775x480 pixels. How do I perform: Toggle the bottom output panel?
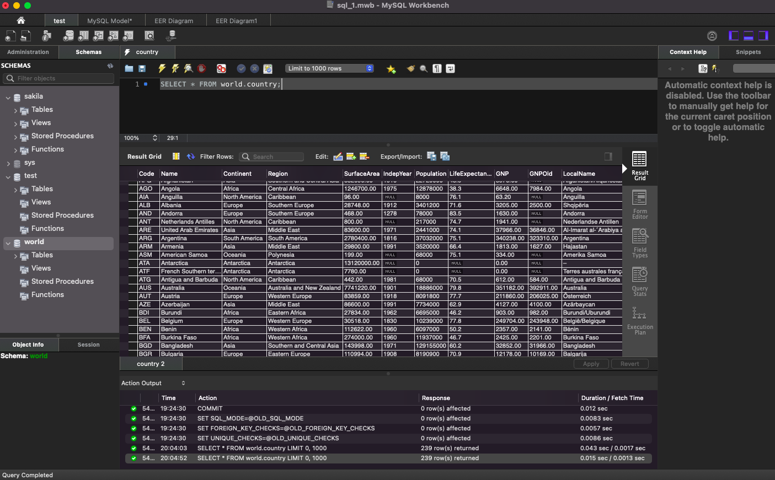click(x=749, y=36)
